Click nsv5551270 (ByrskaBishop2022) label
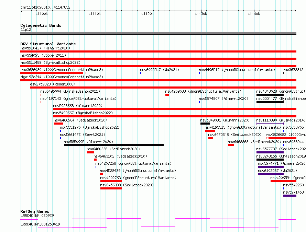The height and width of the screenshot is (232, 306). tap(90, 127)
